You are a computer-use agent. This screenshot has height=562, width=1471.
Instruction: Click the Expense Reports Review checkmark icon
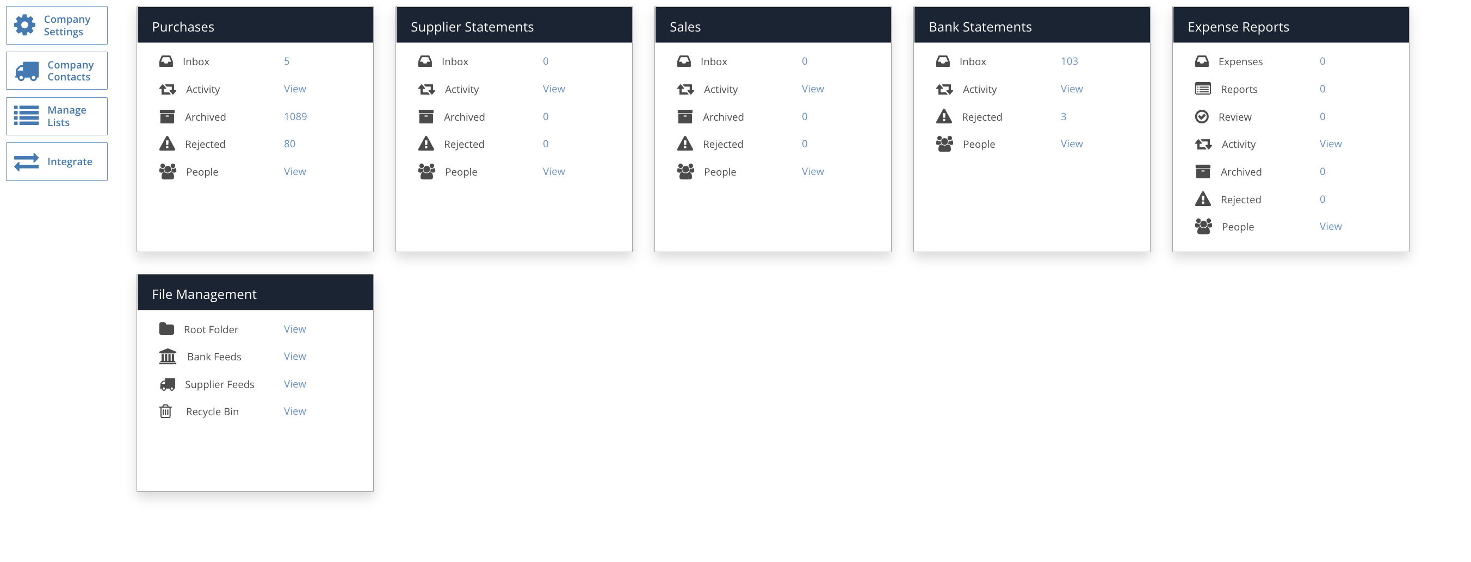(x=1202, y=117)
